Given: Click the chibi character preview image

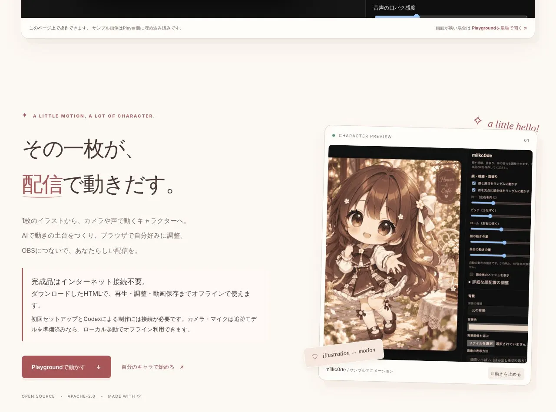Looking at the screenshot, I should pos(392,254).
